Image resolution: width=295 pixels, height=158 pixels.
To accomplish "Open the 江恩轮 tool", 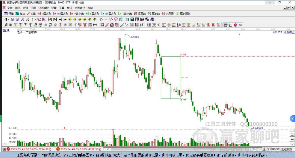I will tap(140, 14).
